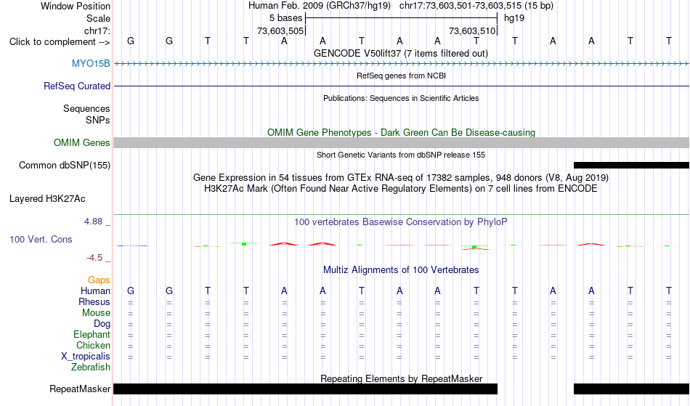Click the Sequences track label

[86, 108]
